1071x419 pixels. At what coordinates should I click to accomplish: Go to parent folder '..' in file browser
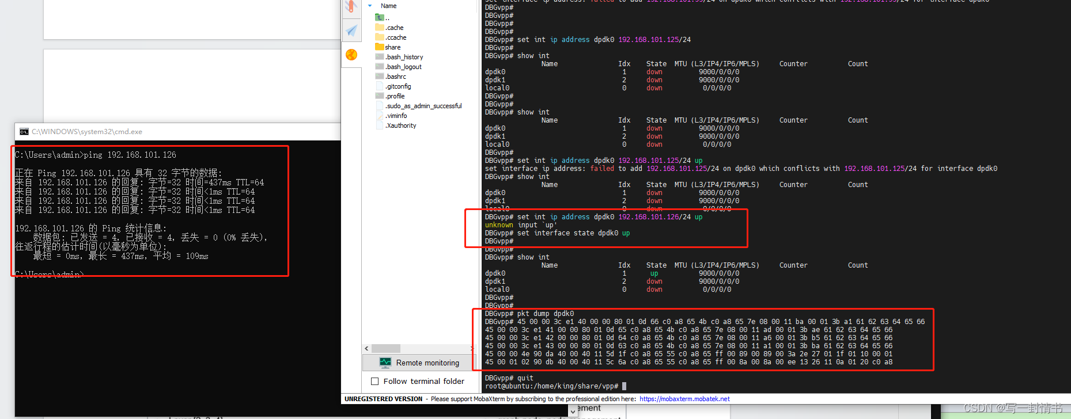click(x=383, y=18)
